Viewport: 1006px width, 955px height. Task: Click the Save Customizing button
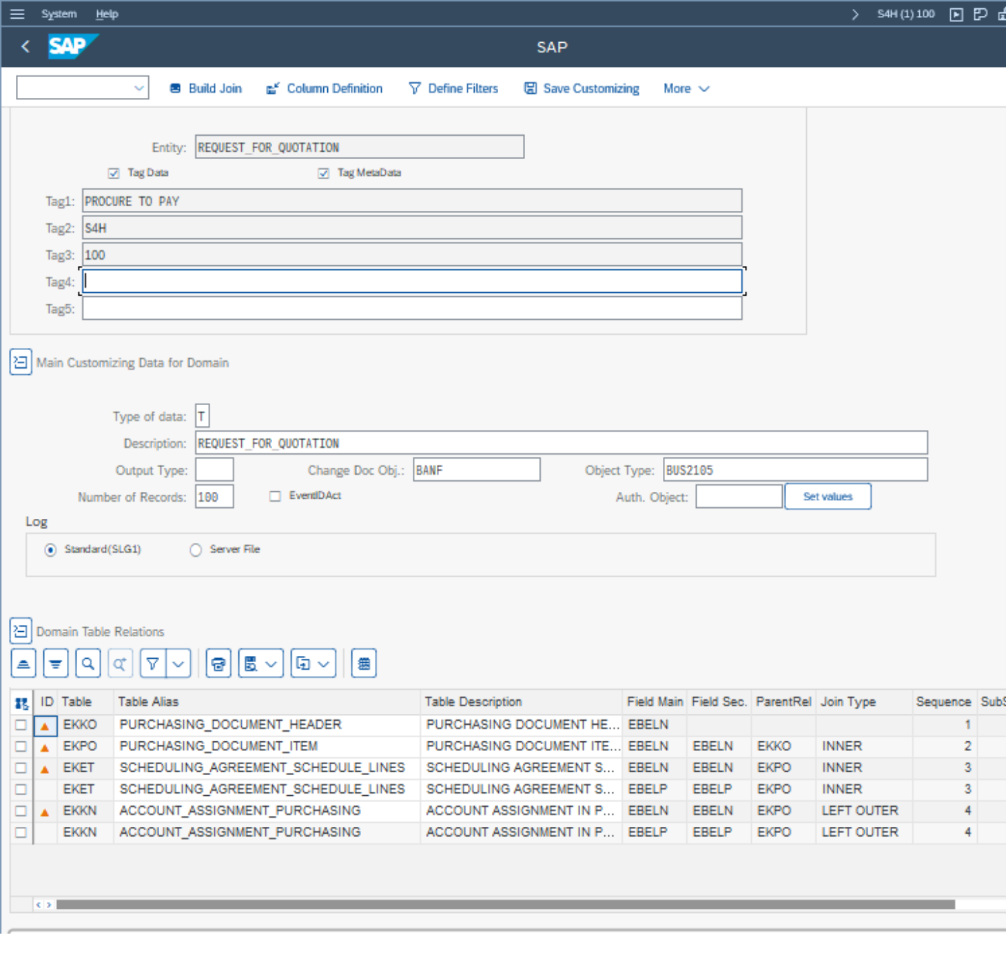(582, 89)
